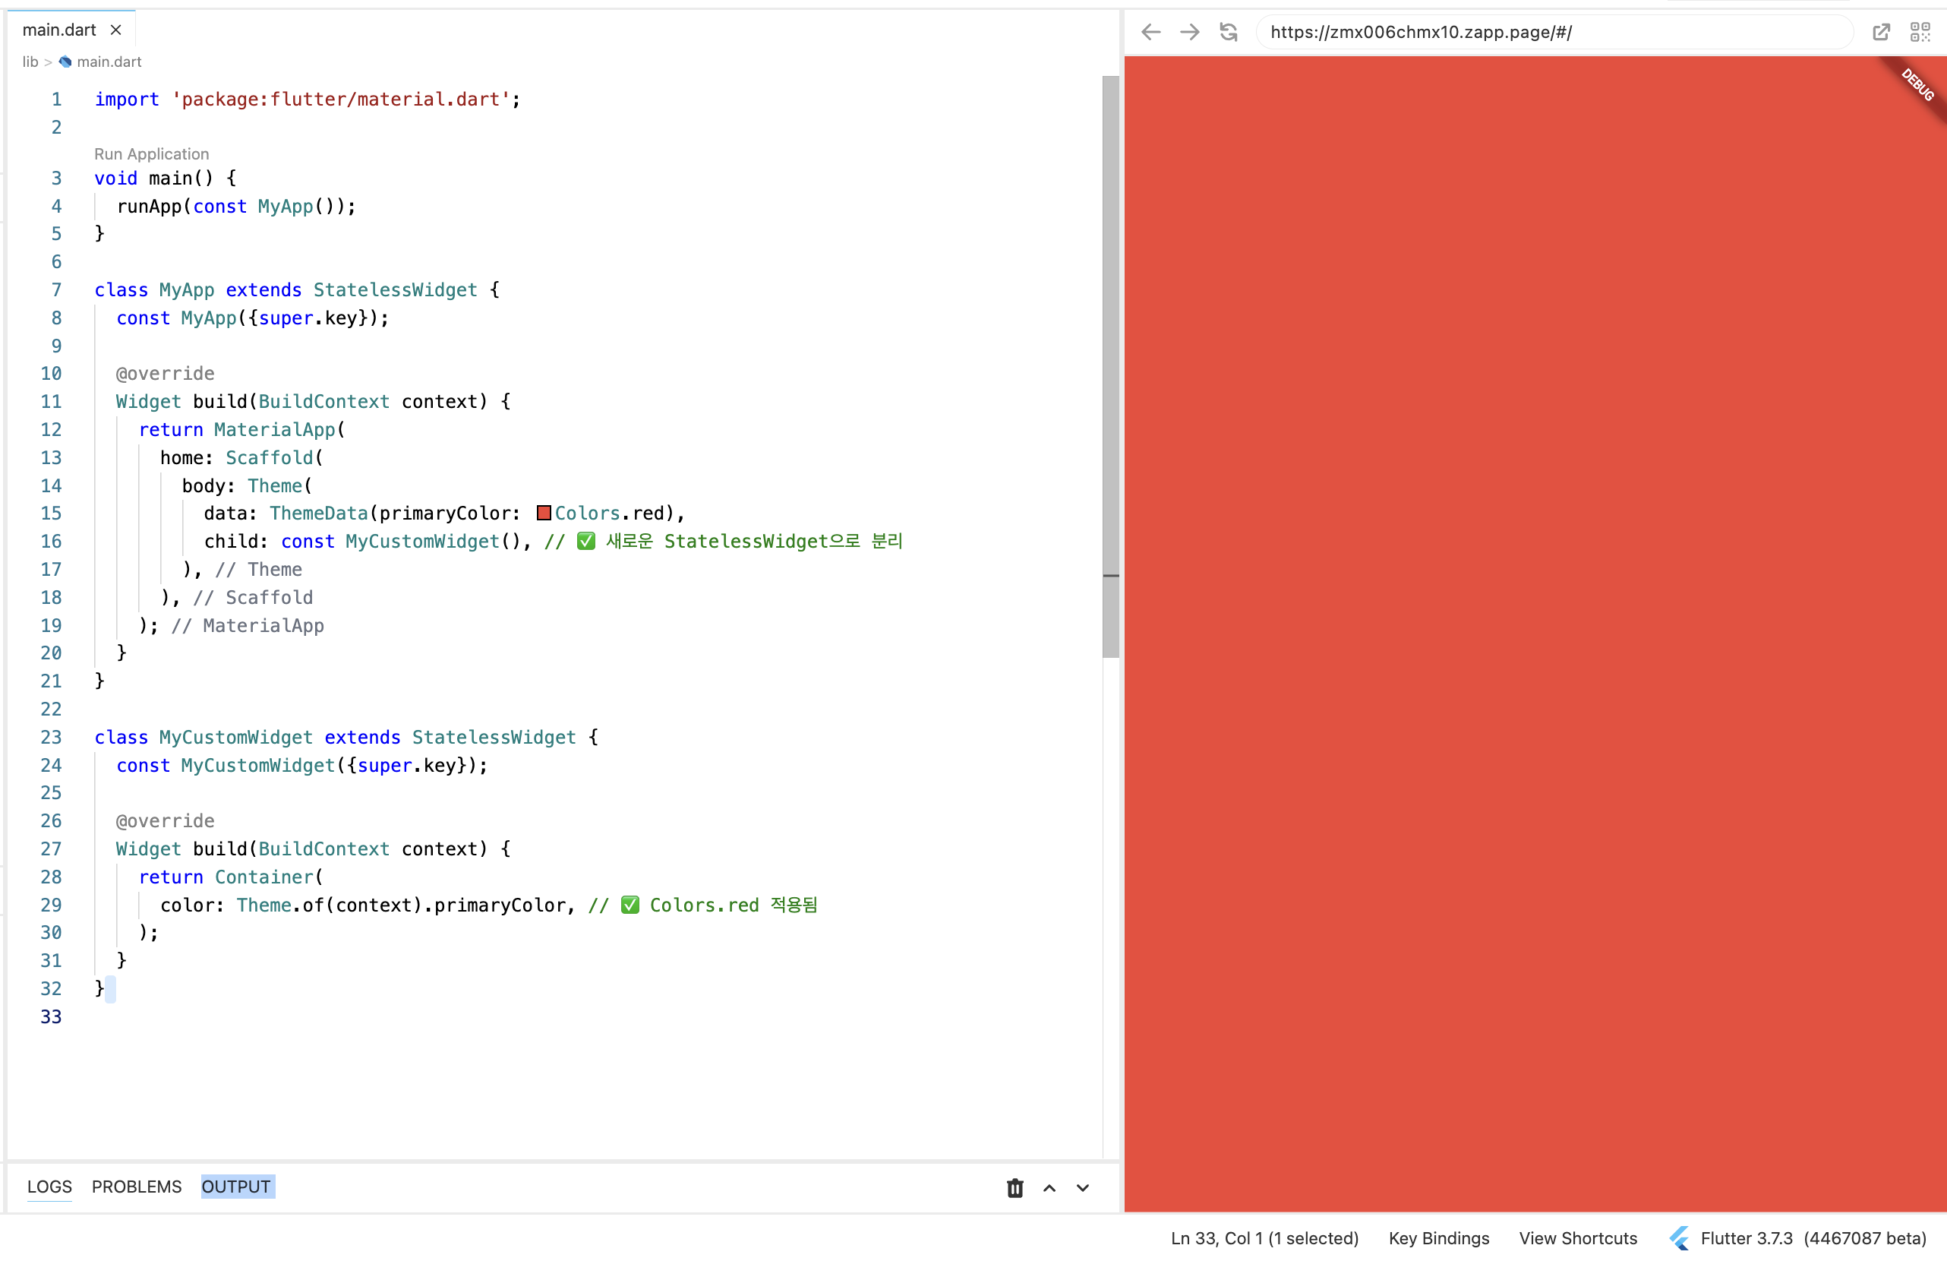Image resolution: width=1947 pixels, height=1261 pixels.
Task: Click line number 15 in gutter
Action: [x=51, y=513]
